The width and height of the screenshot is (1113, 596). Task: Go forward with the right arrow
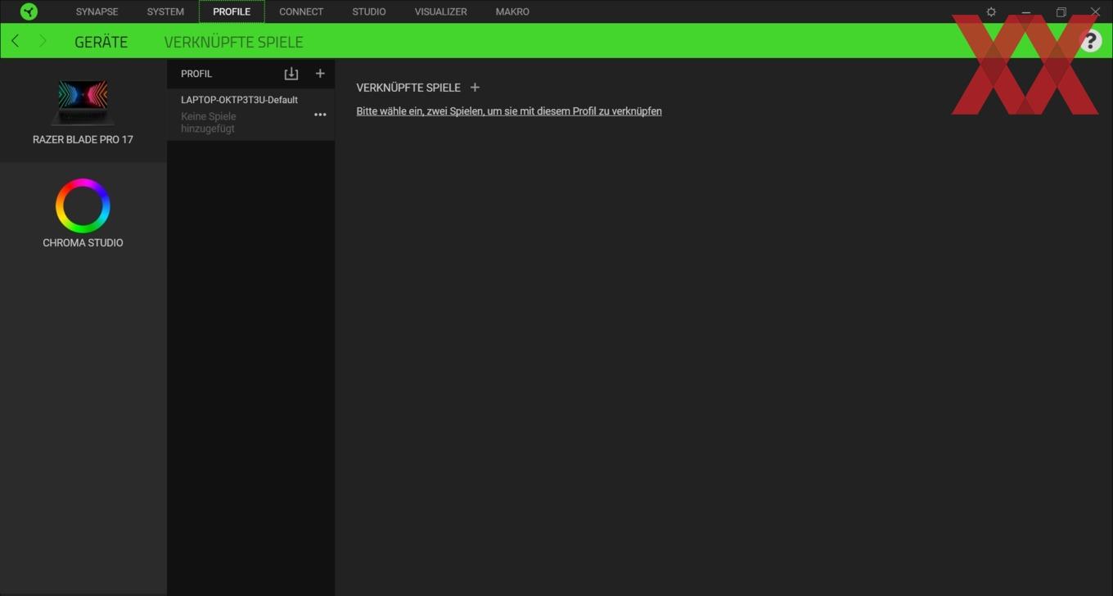pos(43,41)
